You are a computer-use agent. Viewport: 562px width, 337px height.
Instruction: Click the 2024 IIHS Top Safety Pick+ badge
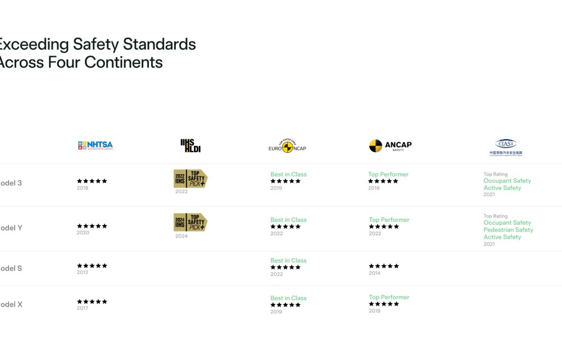(191, 222)
